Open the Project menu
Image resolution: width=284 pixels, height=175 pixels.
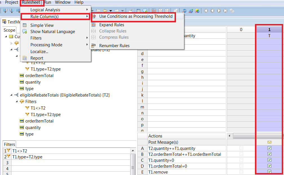[x=12, y=2]
